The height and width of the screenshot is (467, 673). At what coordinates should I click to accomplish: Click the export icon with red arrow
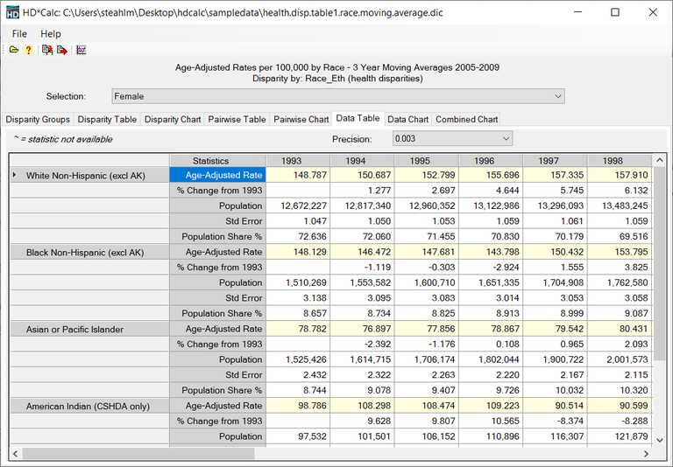tap(62, 50)
